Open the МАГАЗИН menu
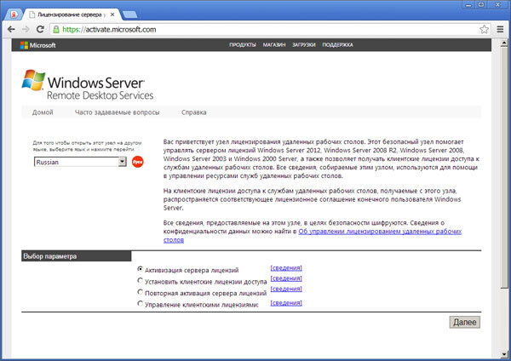Screen dimensions: 511x361 point(274,45)
